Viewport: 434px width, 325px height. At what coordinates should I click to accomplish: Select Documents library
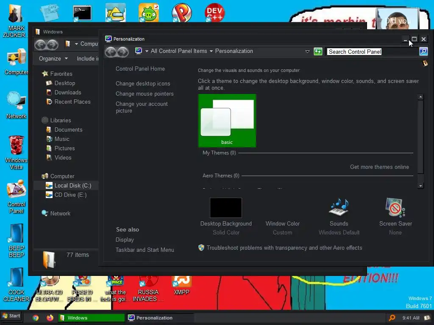tap(68, 129)
